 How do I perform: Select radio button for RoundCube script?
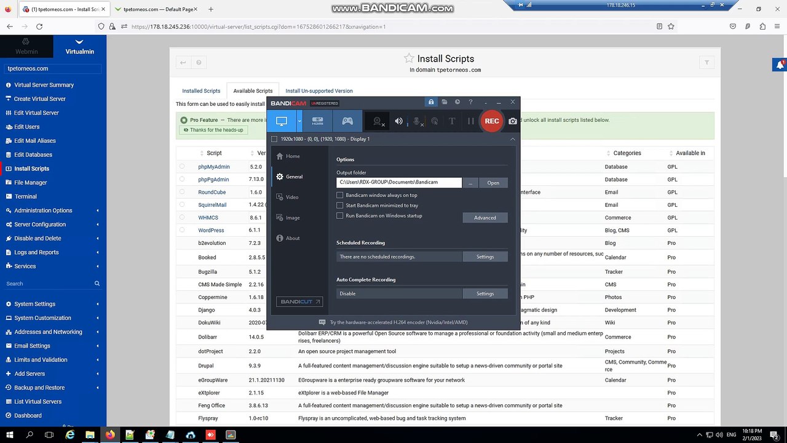(x=182, y=192)
